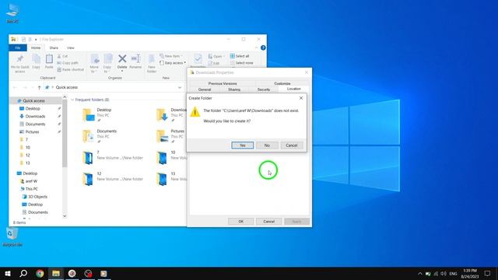This screenshot has height=280, width=498.
Task: Click Cancel in Downloads Properties window
Action: (268, 221)
